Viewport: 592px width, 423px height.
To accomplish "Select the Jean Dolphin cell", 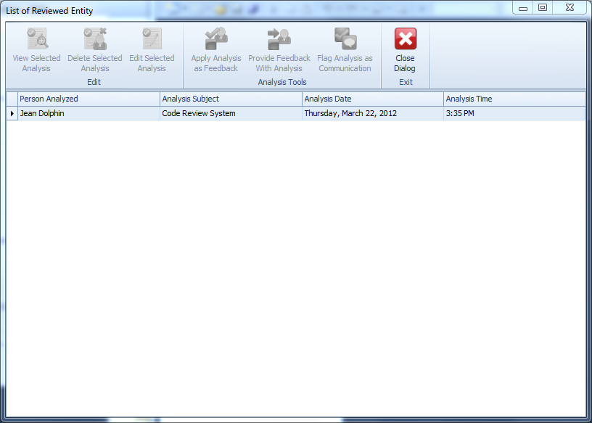I will 89,113.
